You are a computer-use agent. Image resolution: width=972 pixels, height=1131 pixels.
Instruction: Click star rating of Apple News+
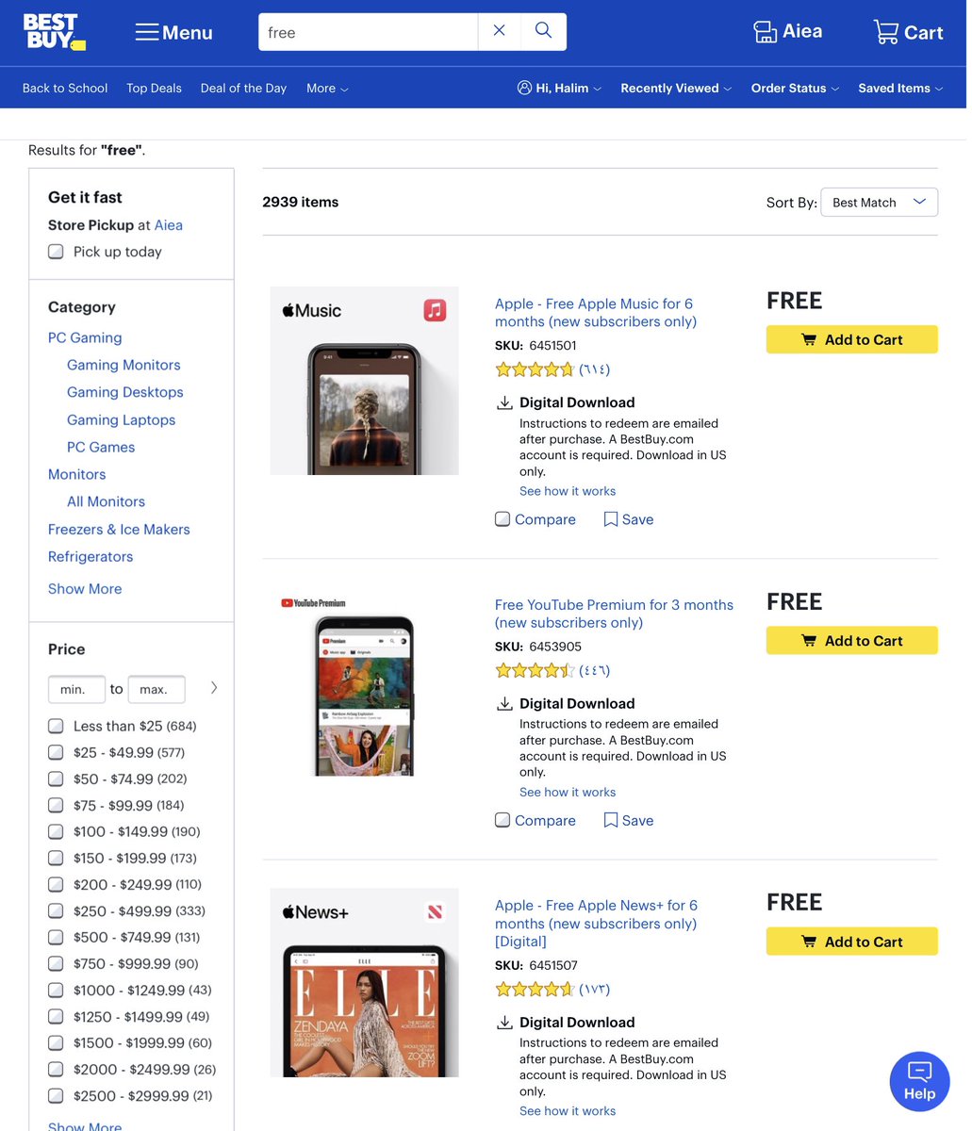(x=534, y=990)
